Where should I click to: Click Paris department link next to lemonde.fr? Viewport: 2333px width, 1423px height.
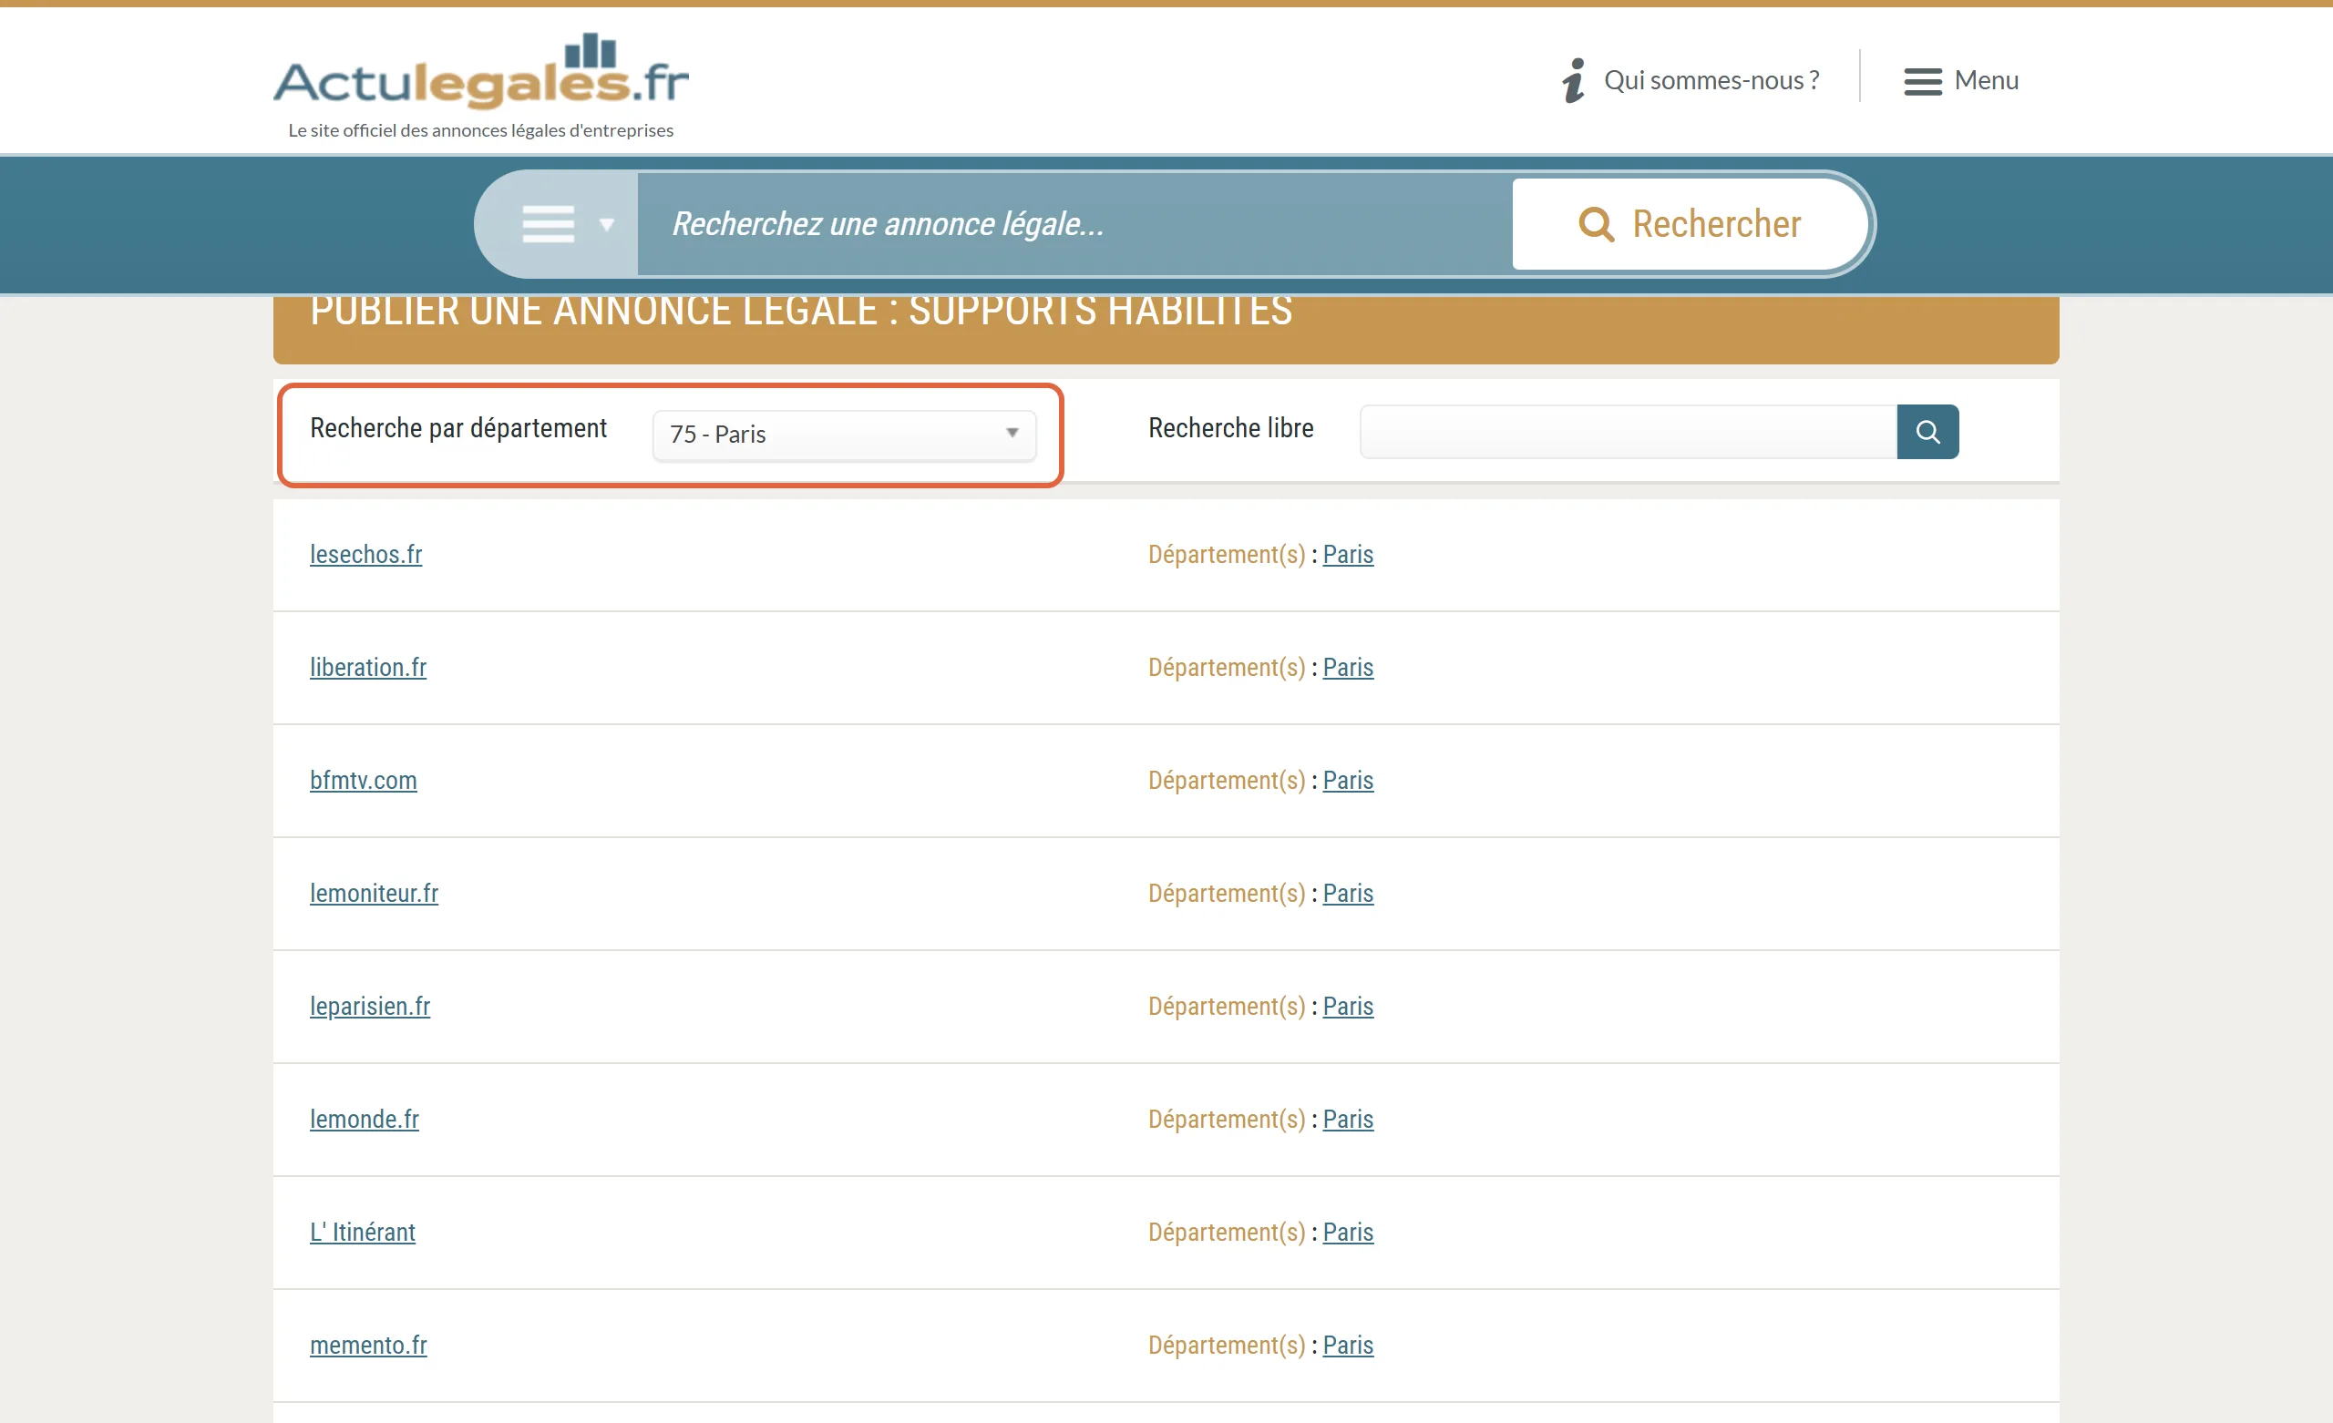pyautogui.click(x=1346, y=1119)
